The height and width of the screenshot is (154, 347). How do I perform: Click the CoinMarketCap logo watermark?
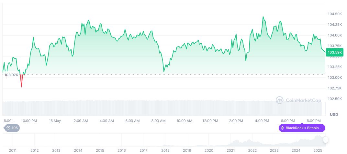coord(299,100)
